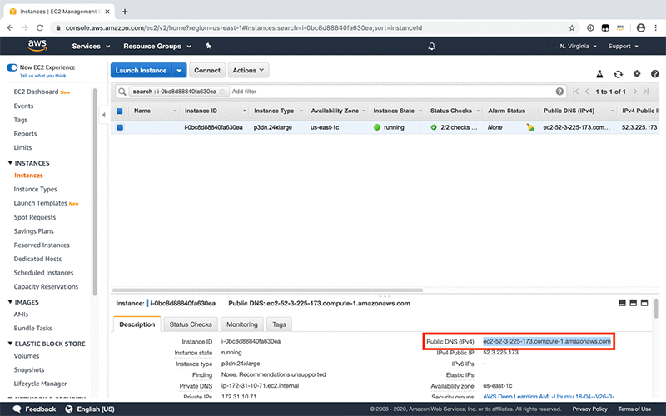Maximize the details pane with the last layout icon
Image resolution: width=666 pixels, height=416 pixels.
point(644,303)
